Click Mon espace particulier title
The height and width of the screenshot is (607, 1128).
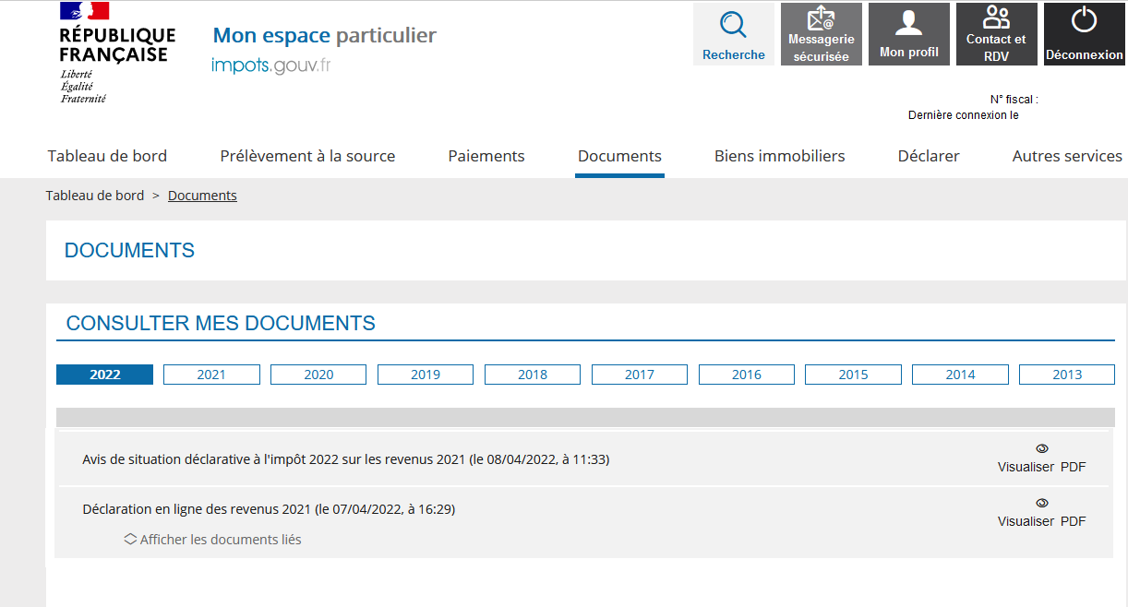click(x=325, y=35)
